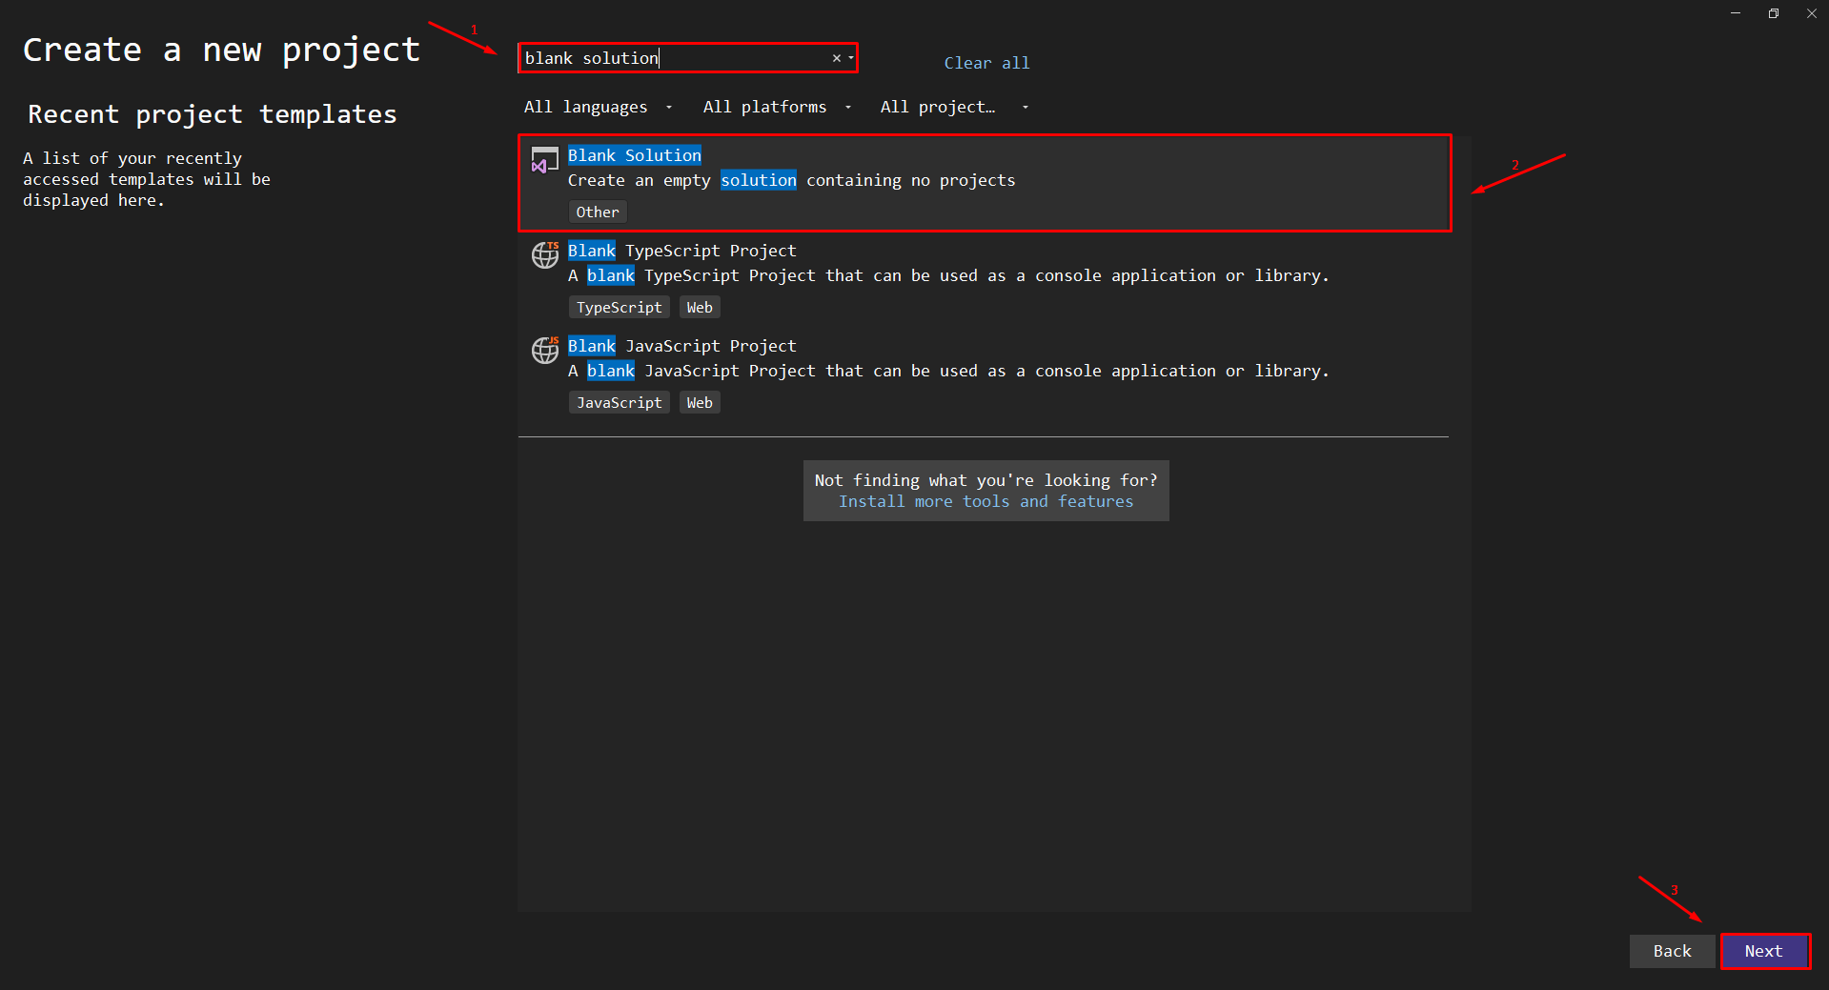1829x990 pixels.
Task: Select the Blank TypeScript Project template
Action: point(983,279)
